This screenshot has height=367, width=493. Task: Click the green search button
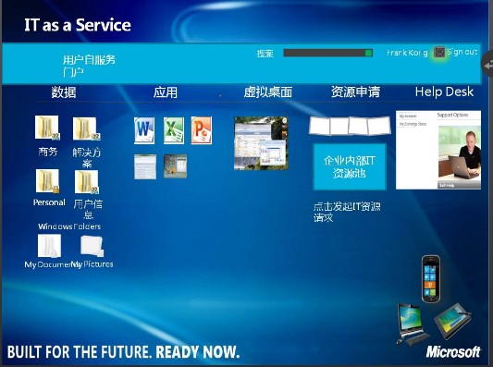[x=369, y=53]
